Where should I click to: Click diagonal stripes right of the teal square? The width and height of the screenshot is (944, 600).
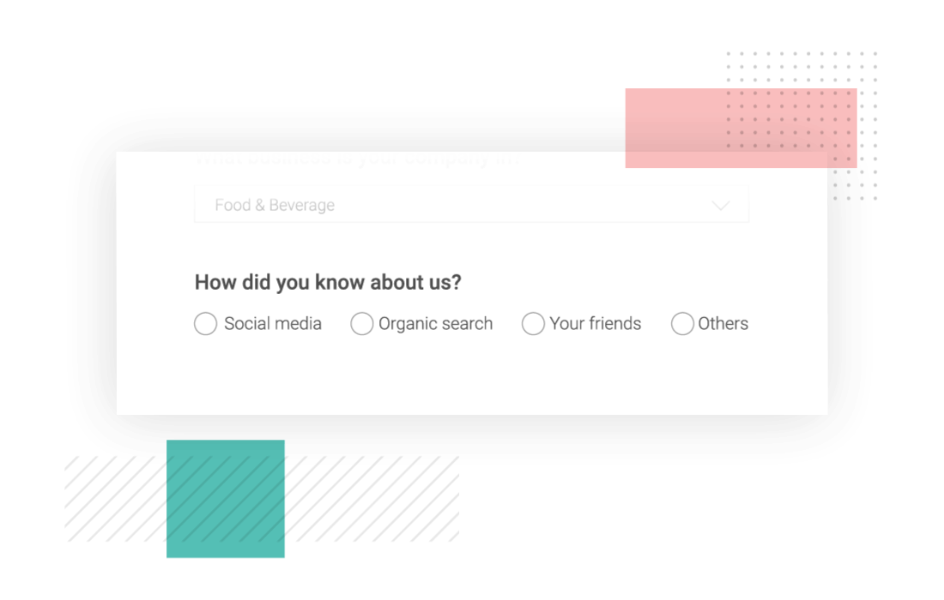(372, 498)
